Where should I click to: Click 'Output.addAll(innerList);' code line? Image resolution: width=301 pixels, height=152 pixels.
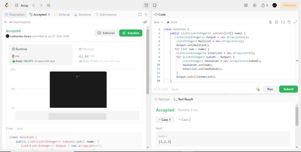196,77
